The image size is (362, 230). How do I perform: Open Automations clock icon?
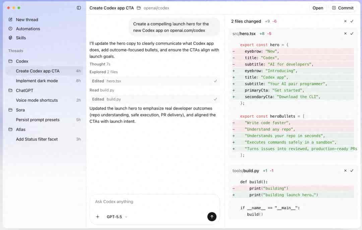[10, 29]
